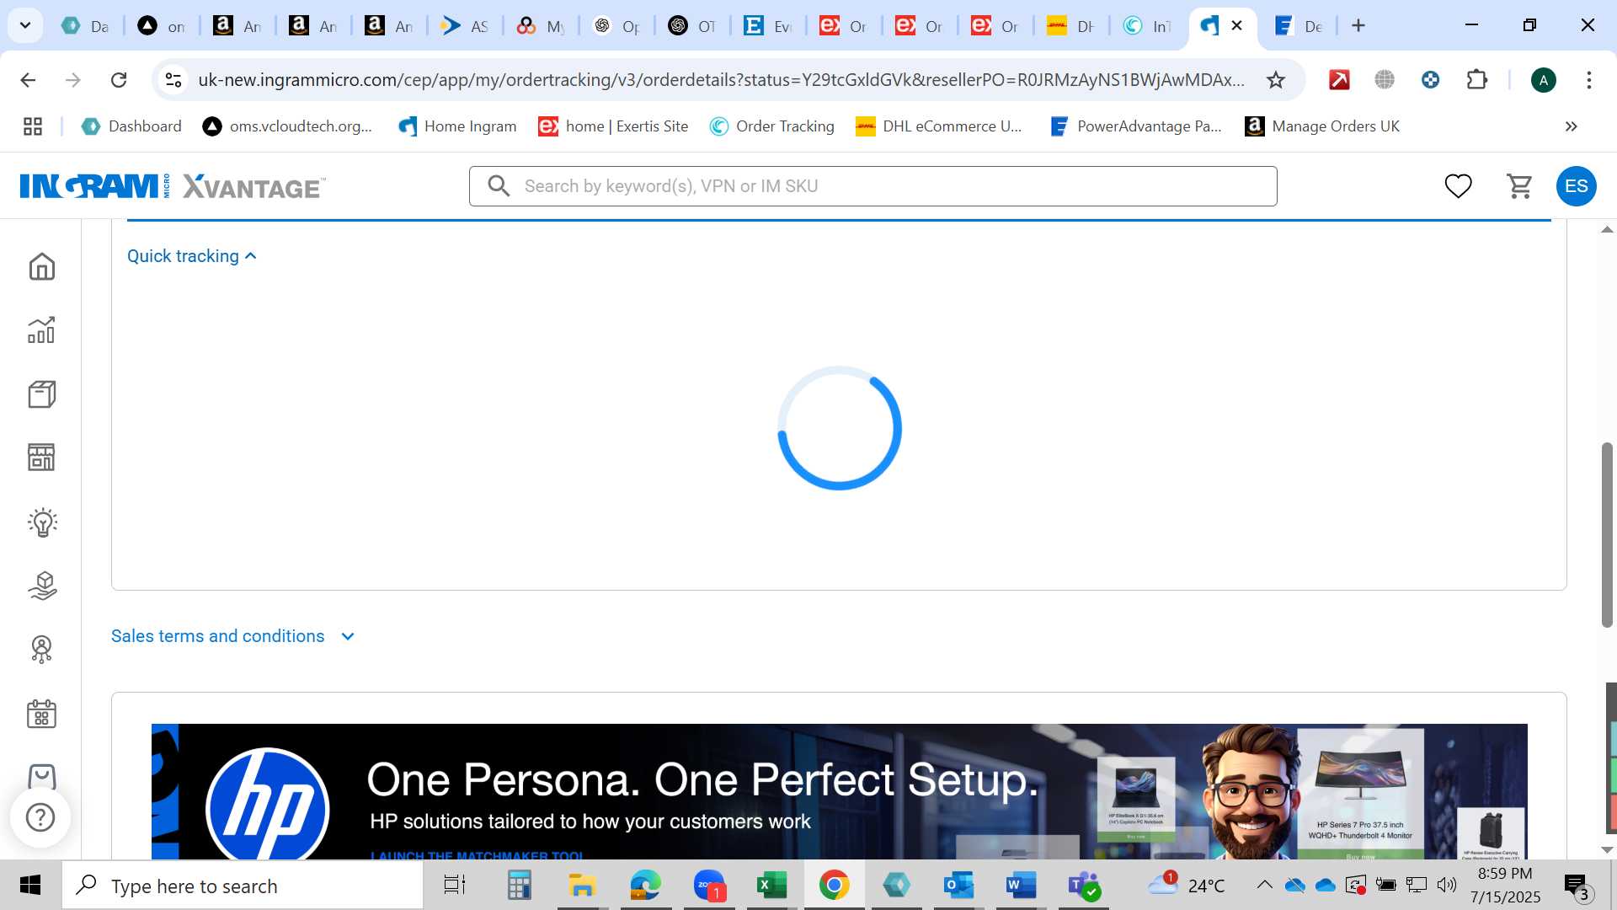Open the Home Ingram bookmark
This screenshot has height=910, width=1617.
tap(457, 126)
